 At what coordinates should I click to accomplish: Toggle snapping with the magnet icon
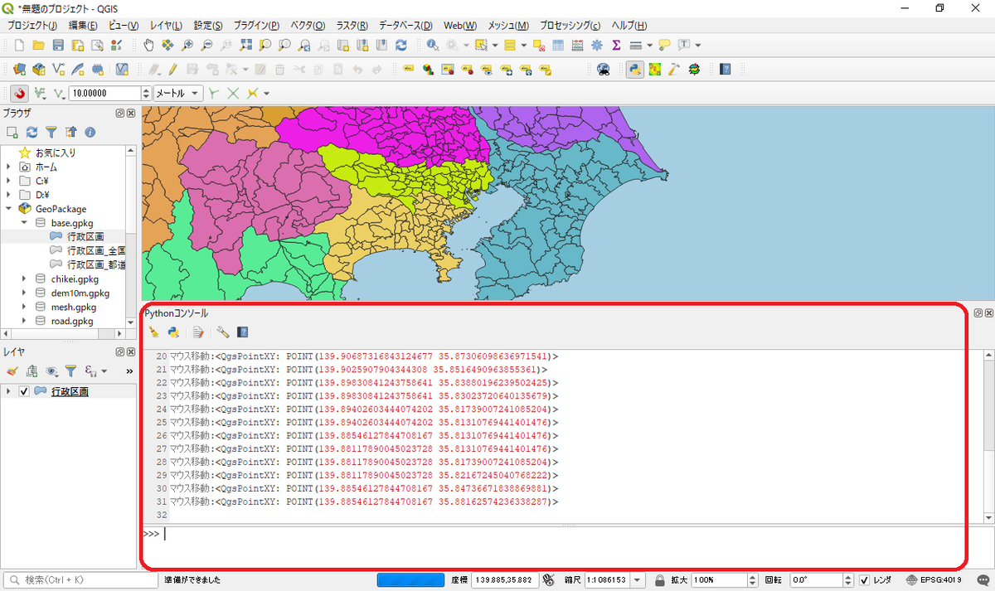18,94
